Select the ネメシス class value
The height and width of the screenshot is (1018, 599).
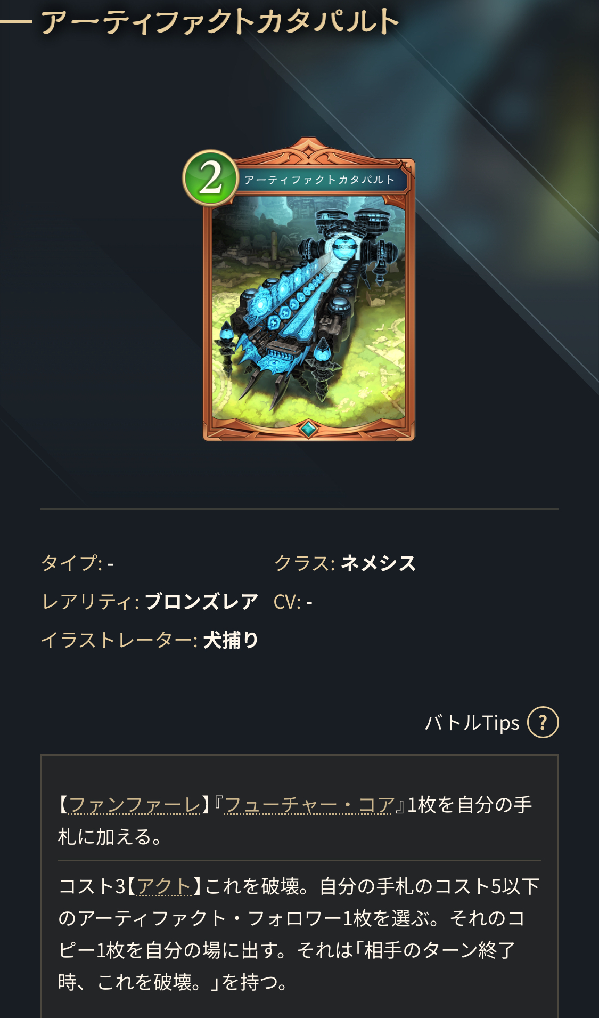(x=378, y=563)
